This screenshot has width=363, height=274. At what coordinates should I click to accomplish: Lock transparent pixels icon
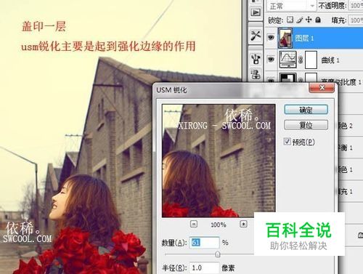pyautogui.click(x=290, y=20)
